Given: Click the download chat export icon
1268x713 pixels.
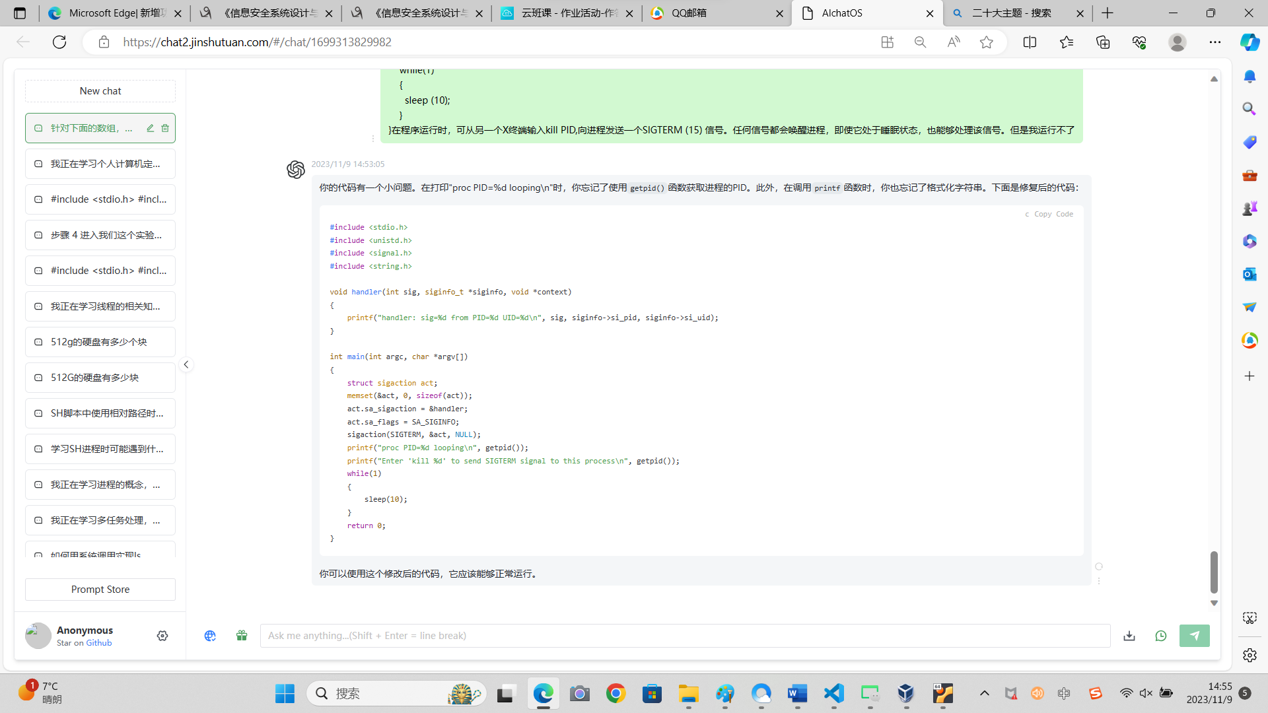Looking at the screenshot, I should 1129,636.
